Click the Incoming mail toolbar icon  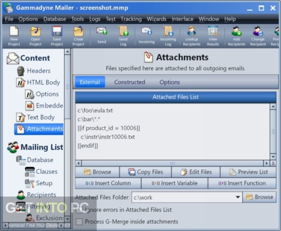146,31
